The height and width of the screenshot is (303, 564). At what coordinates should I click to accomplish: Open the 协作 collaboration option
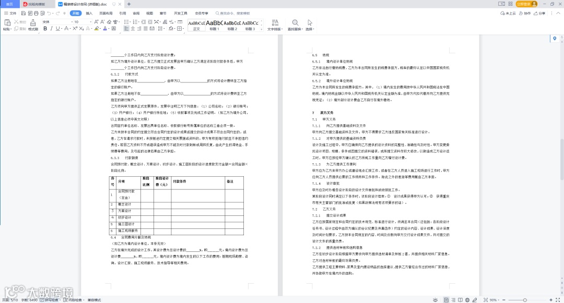click(x=525, y=13)
